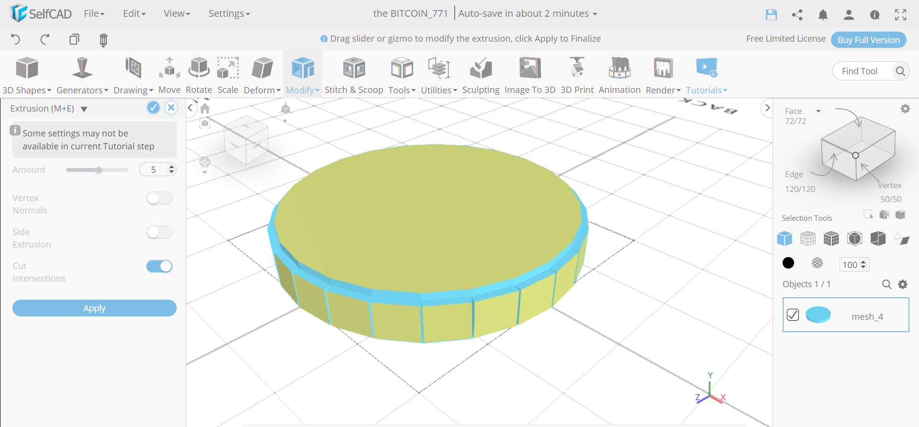Click the 100 opacity value field

point(854,264)
